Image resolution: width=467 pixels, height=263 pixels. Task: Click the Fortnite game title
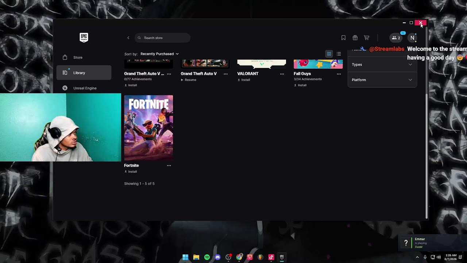click(x=131, y=165)
